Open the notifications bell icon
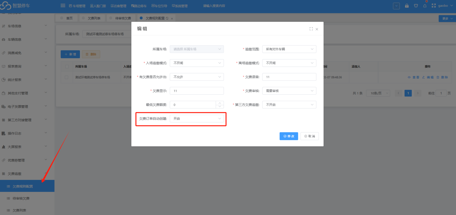 point(425,6)
